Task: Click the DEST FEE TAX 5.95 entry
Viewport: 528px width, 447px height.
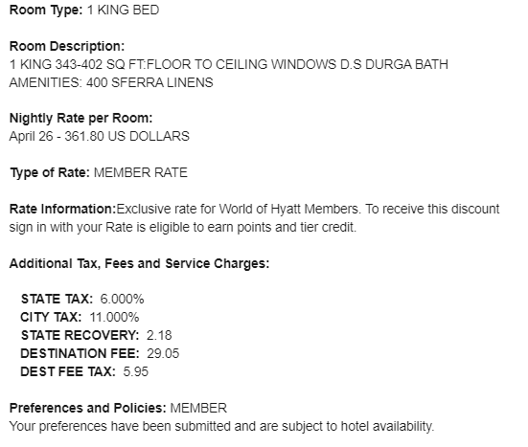Action: [84, 371]
